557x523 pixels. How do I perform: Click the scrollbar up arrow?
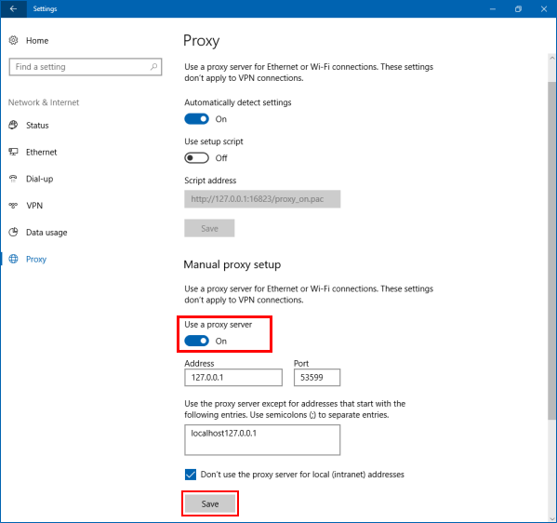click(551, 58)
